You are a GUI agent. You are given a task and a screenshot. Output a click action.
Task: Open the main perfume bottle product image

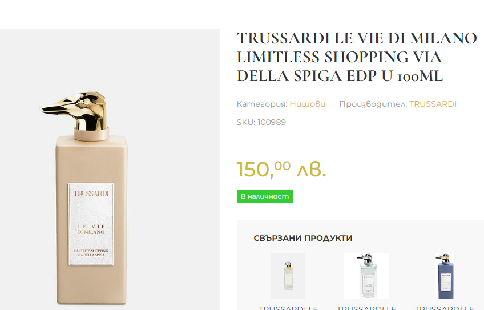coord(110,169)
